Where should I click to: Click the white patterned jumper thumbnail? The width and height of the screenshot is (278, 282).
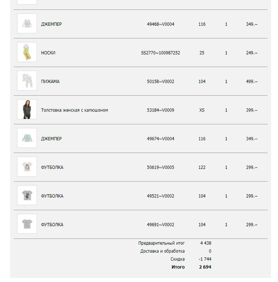pos(27,24)
